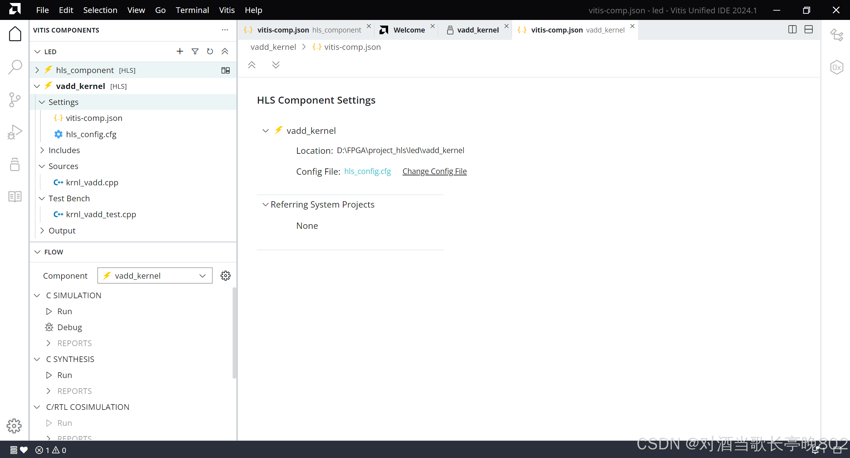Open the Search icon in activity bar

point(15,67)
